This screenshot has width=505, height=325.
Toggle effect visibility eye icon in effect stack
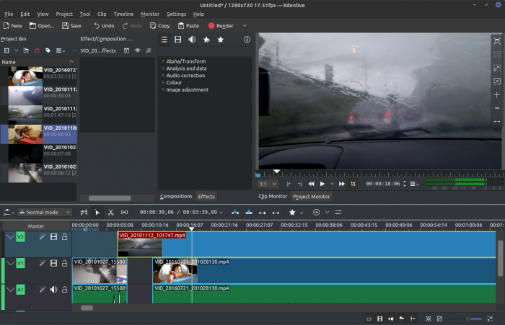point(137,50)
